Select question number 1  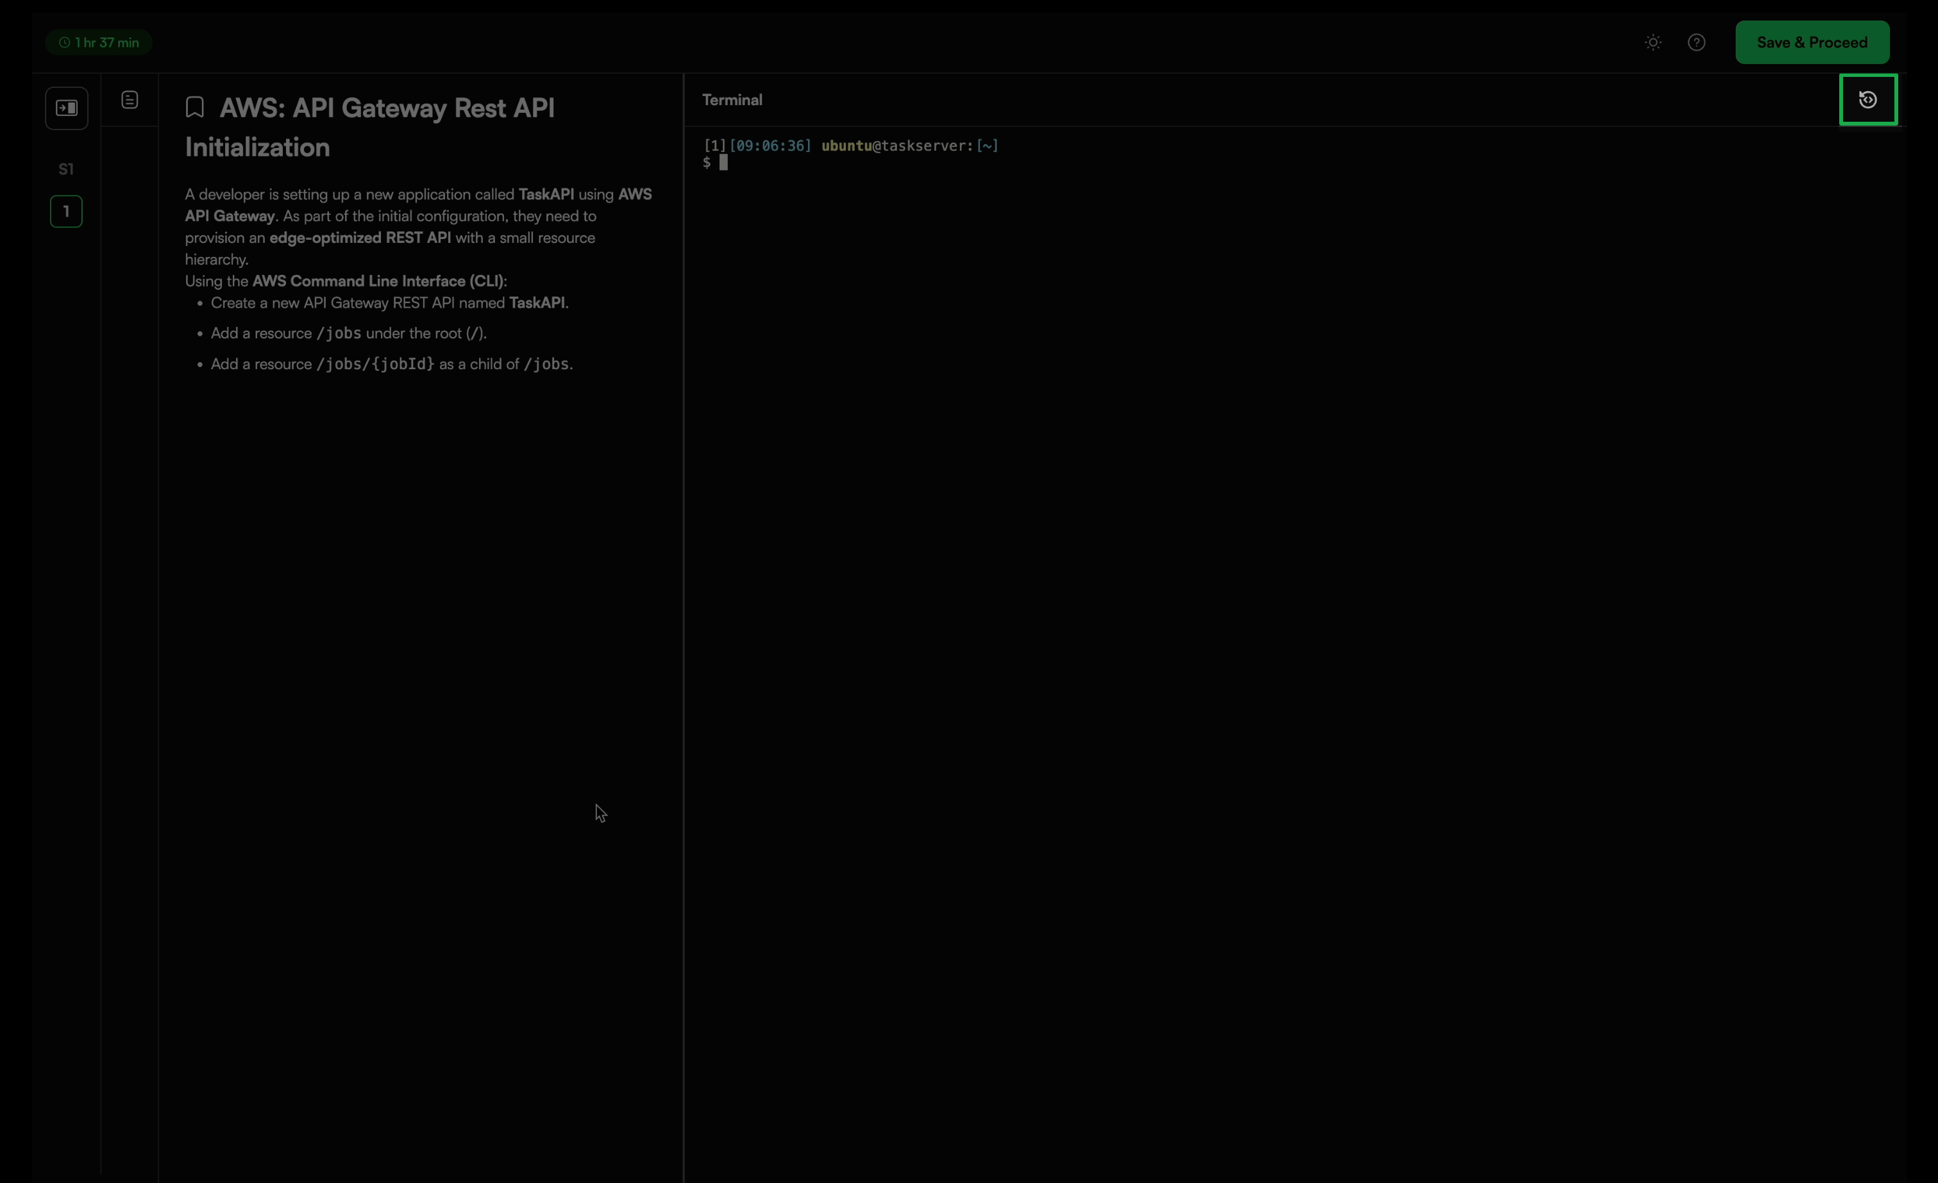pos(66,211)
